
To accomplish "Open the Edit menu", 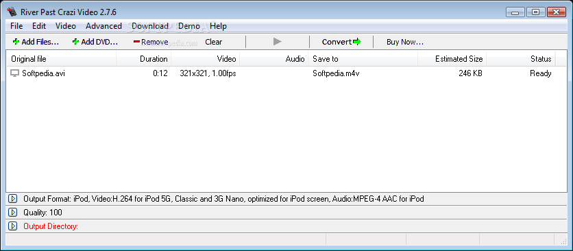I will (39, 26).
